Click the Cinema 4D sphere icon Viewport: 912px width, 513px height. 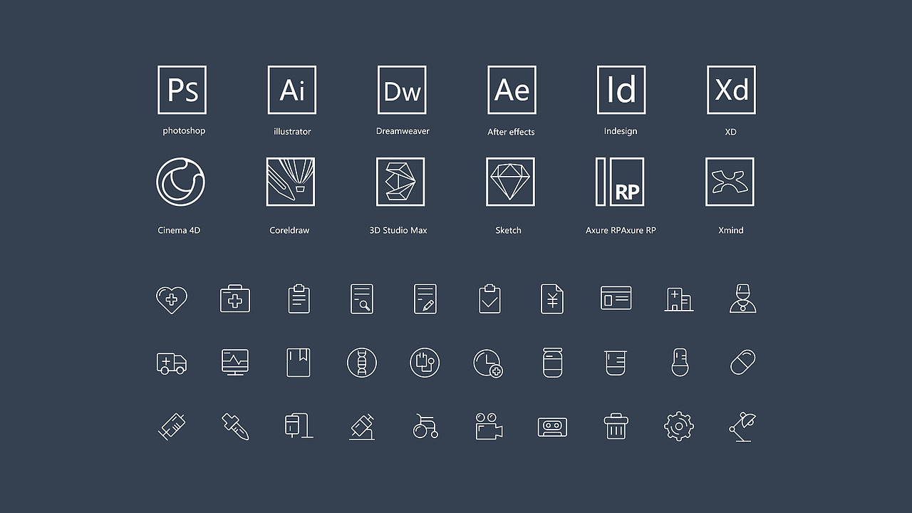(180, 182)
